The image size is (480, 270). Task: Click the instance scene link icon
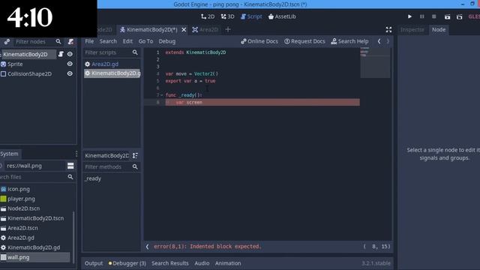(7, 42)
